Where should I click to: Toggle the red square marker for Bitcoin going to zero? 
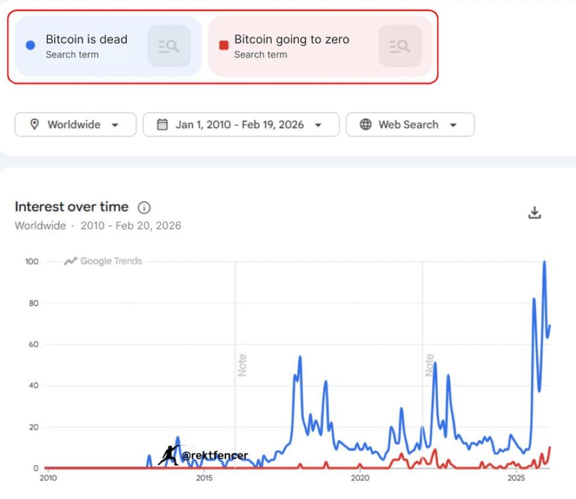[223, 45]
